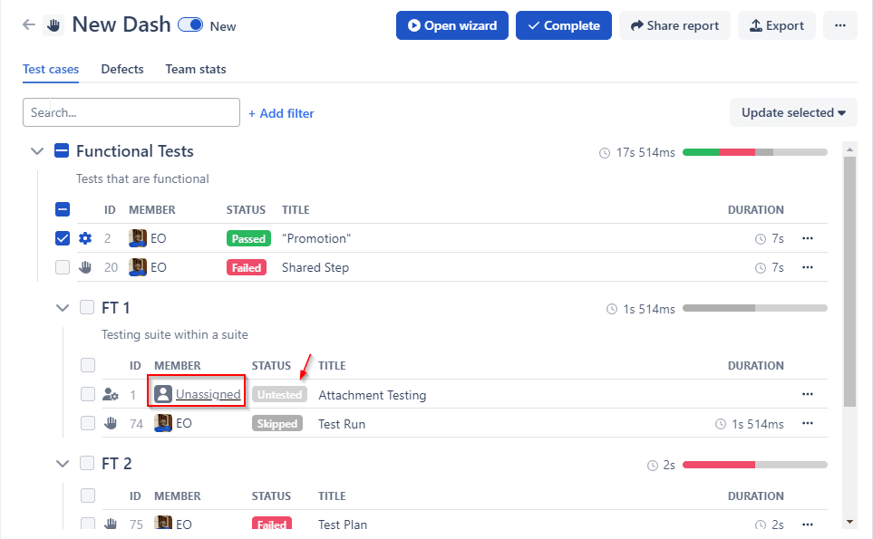Open the Update selected dropdown
This screenshot has width=873, height=539.
click(x=793, y=113)
